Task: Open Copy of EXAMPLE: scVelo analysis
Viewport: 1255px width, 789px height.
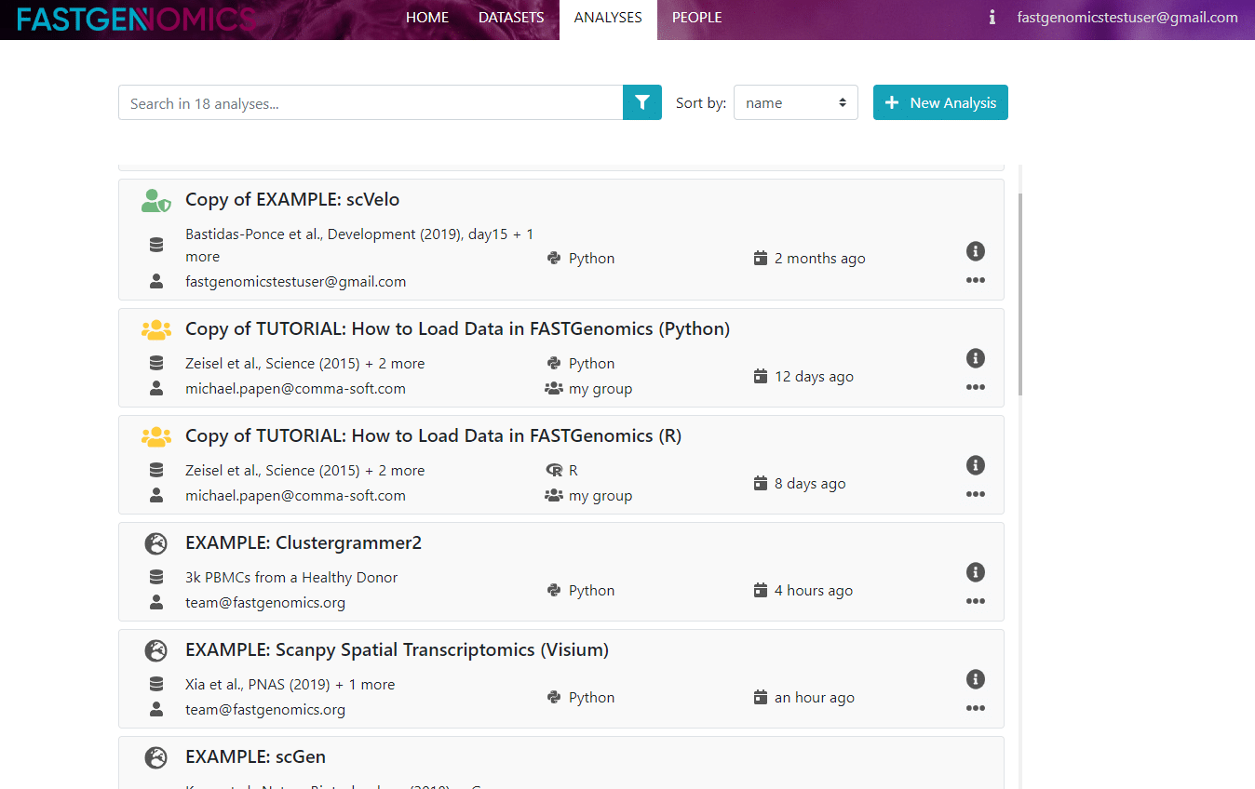Action: pyautogui.click(x=292, y=200)
